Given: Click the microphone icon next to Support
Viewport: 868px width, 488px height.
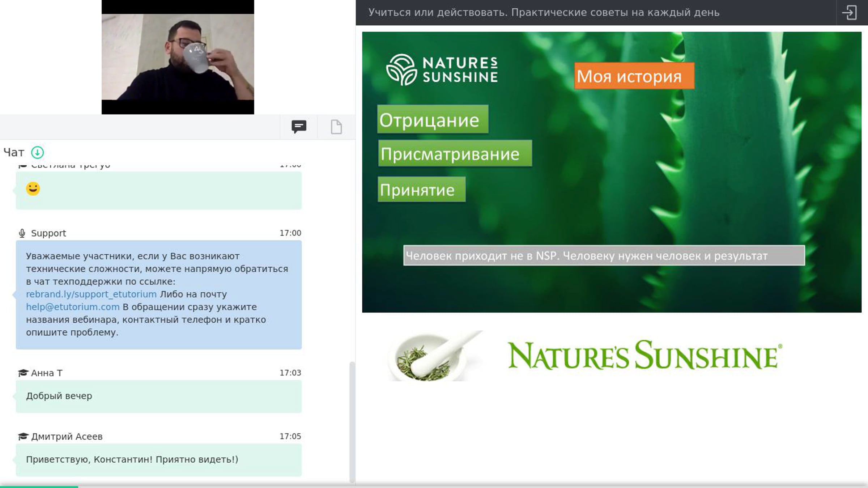Looking at the screenshot, I should [x=22, y=233].
